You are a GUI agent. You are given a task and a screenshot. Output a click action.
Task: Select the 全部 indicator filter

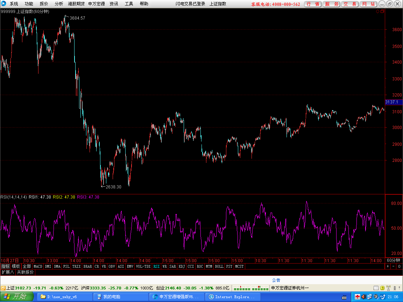[27, 266]
